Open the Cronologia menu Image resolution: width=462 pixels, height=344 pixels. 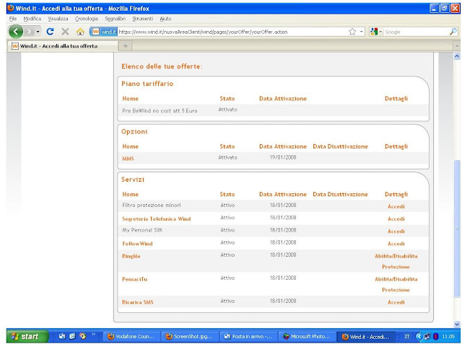(87, 19)
